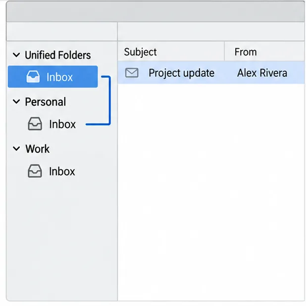Select the highlighted Unified Inbox folder
The height and width of the screenshot is (306, 306).
(52, 77)
